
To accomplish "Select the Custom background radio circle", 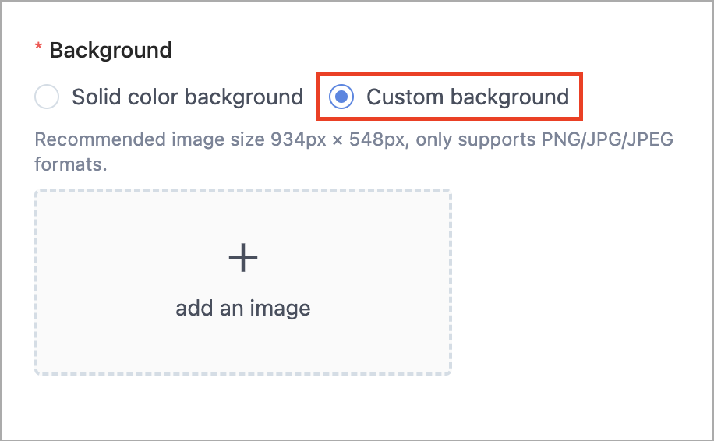I will coord(341,97).
